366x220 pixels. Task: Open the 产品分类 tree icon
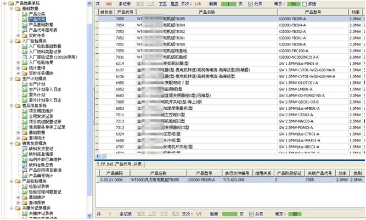pyautogui.click(x=25, y=13)
